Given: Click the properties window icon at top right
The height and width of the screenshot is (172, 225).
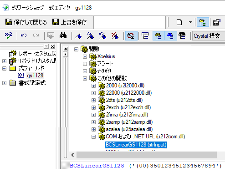Looking at the screenshot, I should coord(217,22).
